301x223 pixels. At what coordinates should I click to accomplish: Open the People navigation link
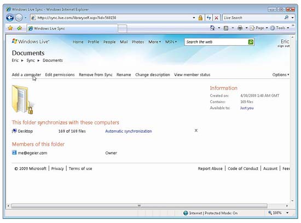point(109,42)
